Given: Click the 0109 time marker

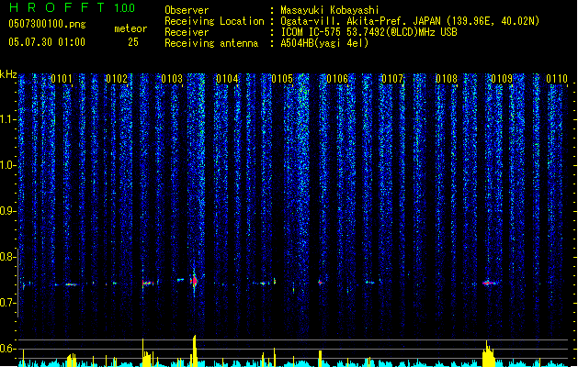Looking at the screenshot, I should pos(502,78).
